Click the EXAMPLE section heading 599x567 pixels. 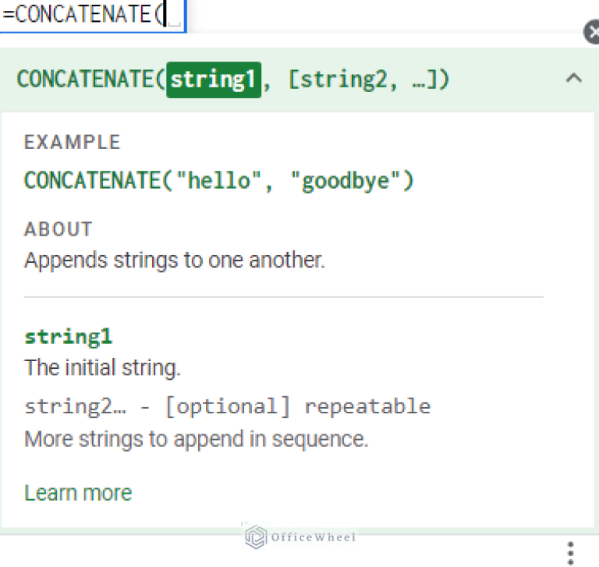(x=73, y=142)
